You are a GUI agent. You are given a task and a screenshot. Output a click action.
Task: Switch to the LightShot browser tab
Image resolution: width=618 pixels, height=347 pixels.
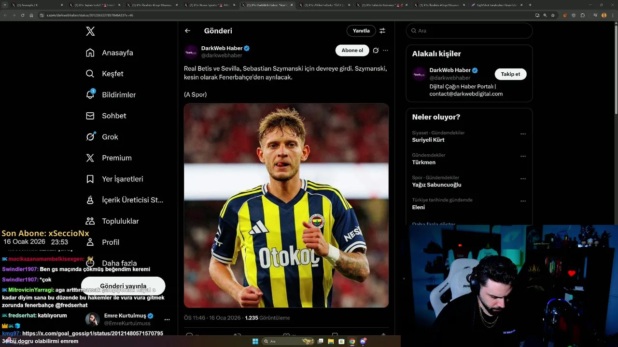coord(497,5)
